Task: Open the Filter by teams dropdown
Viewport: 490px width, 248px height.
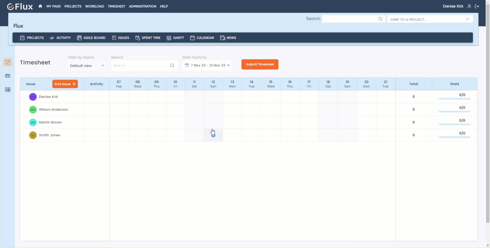Action: pos(87,66)
